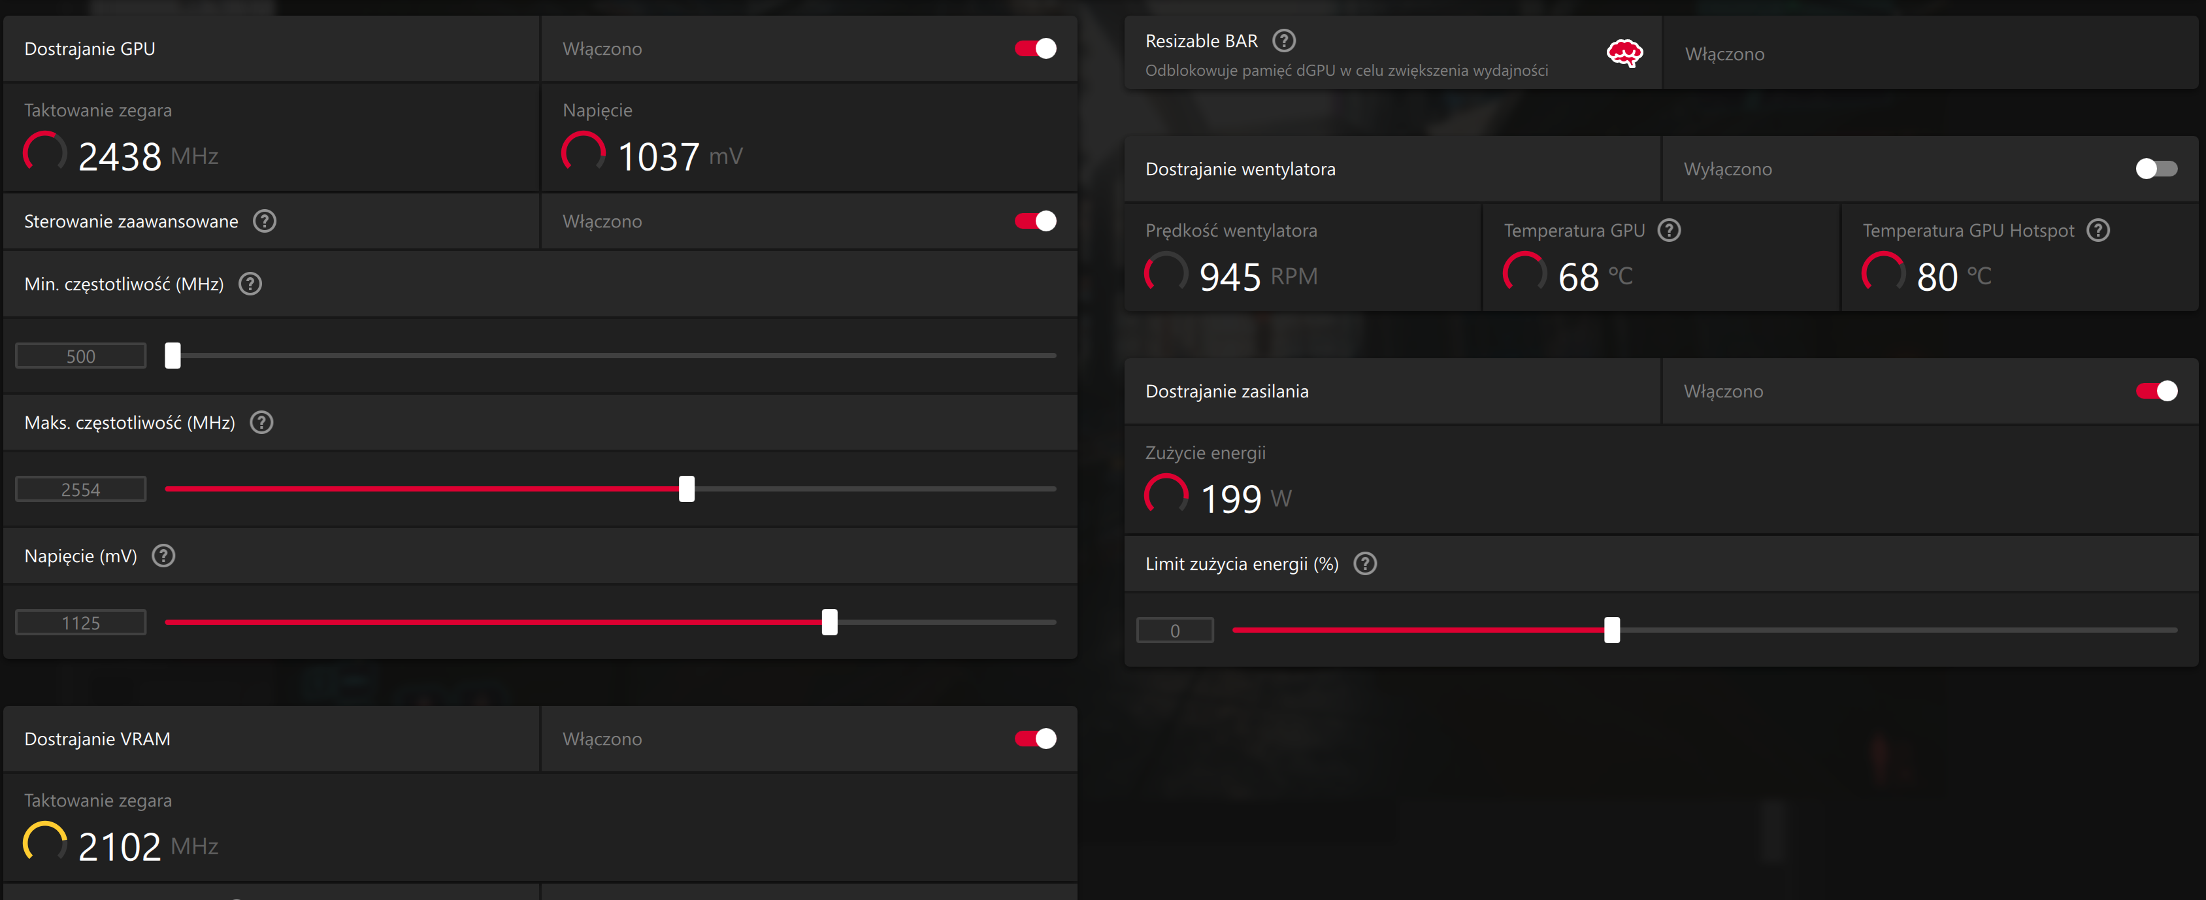Click the red brain icon in Resizable BAR
This screenshot has width=2206, height=900.
coord(1624,53)
